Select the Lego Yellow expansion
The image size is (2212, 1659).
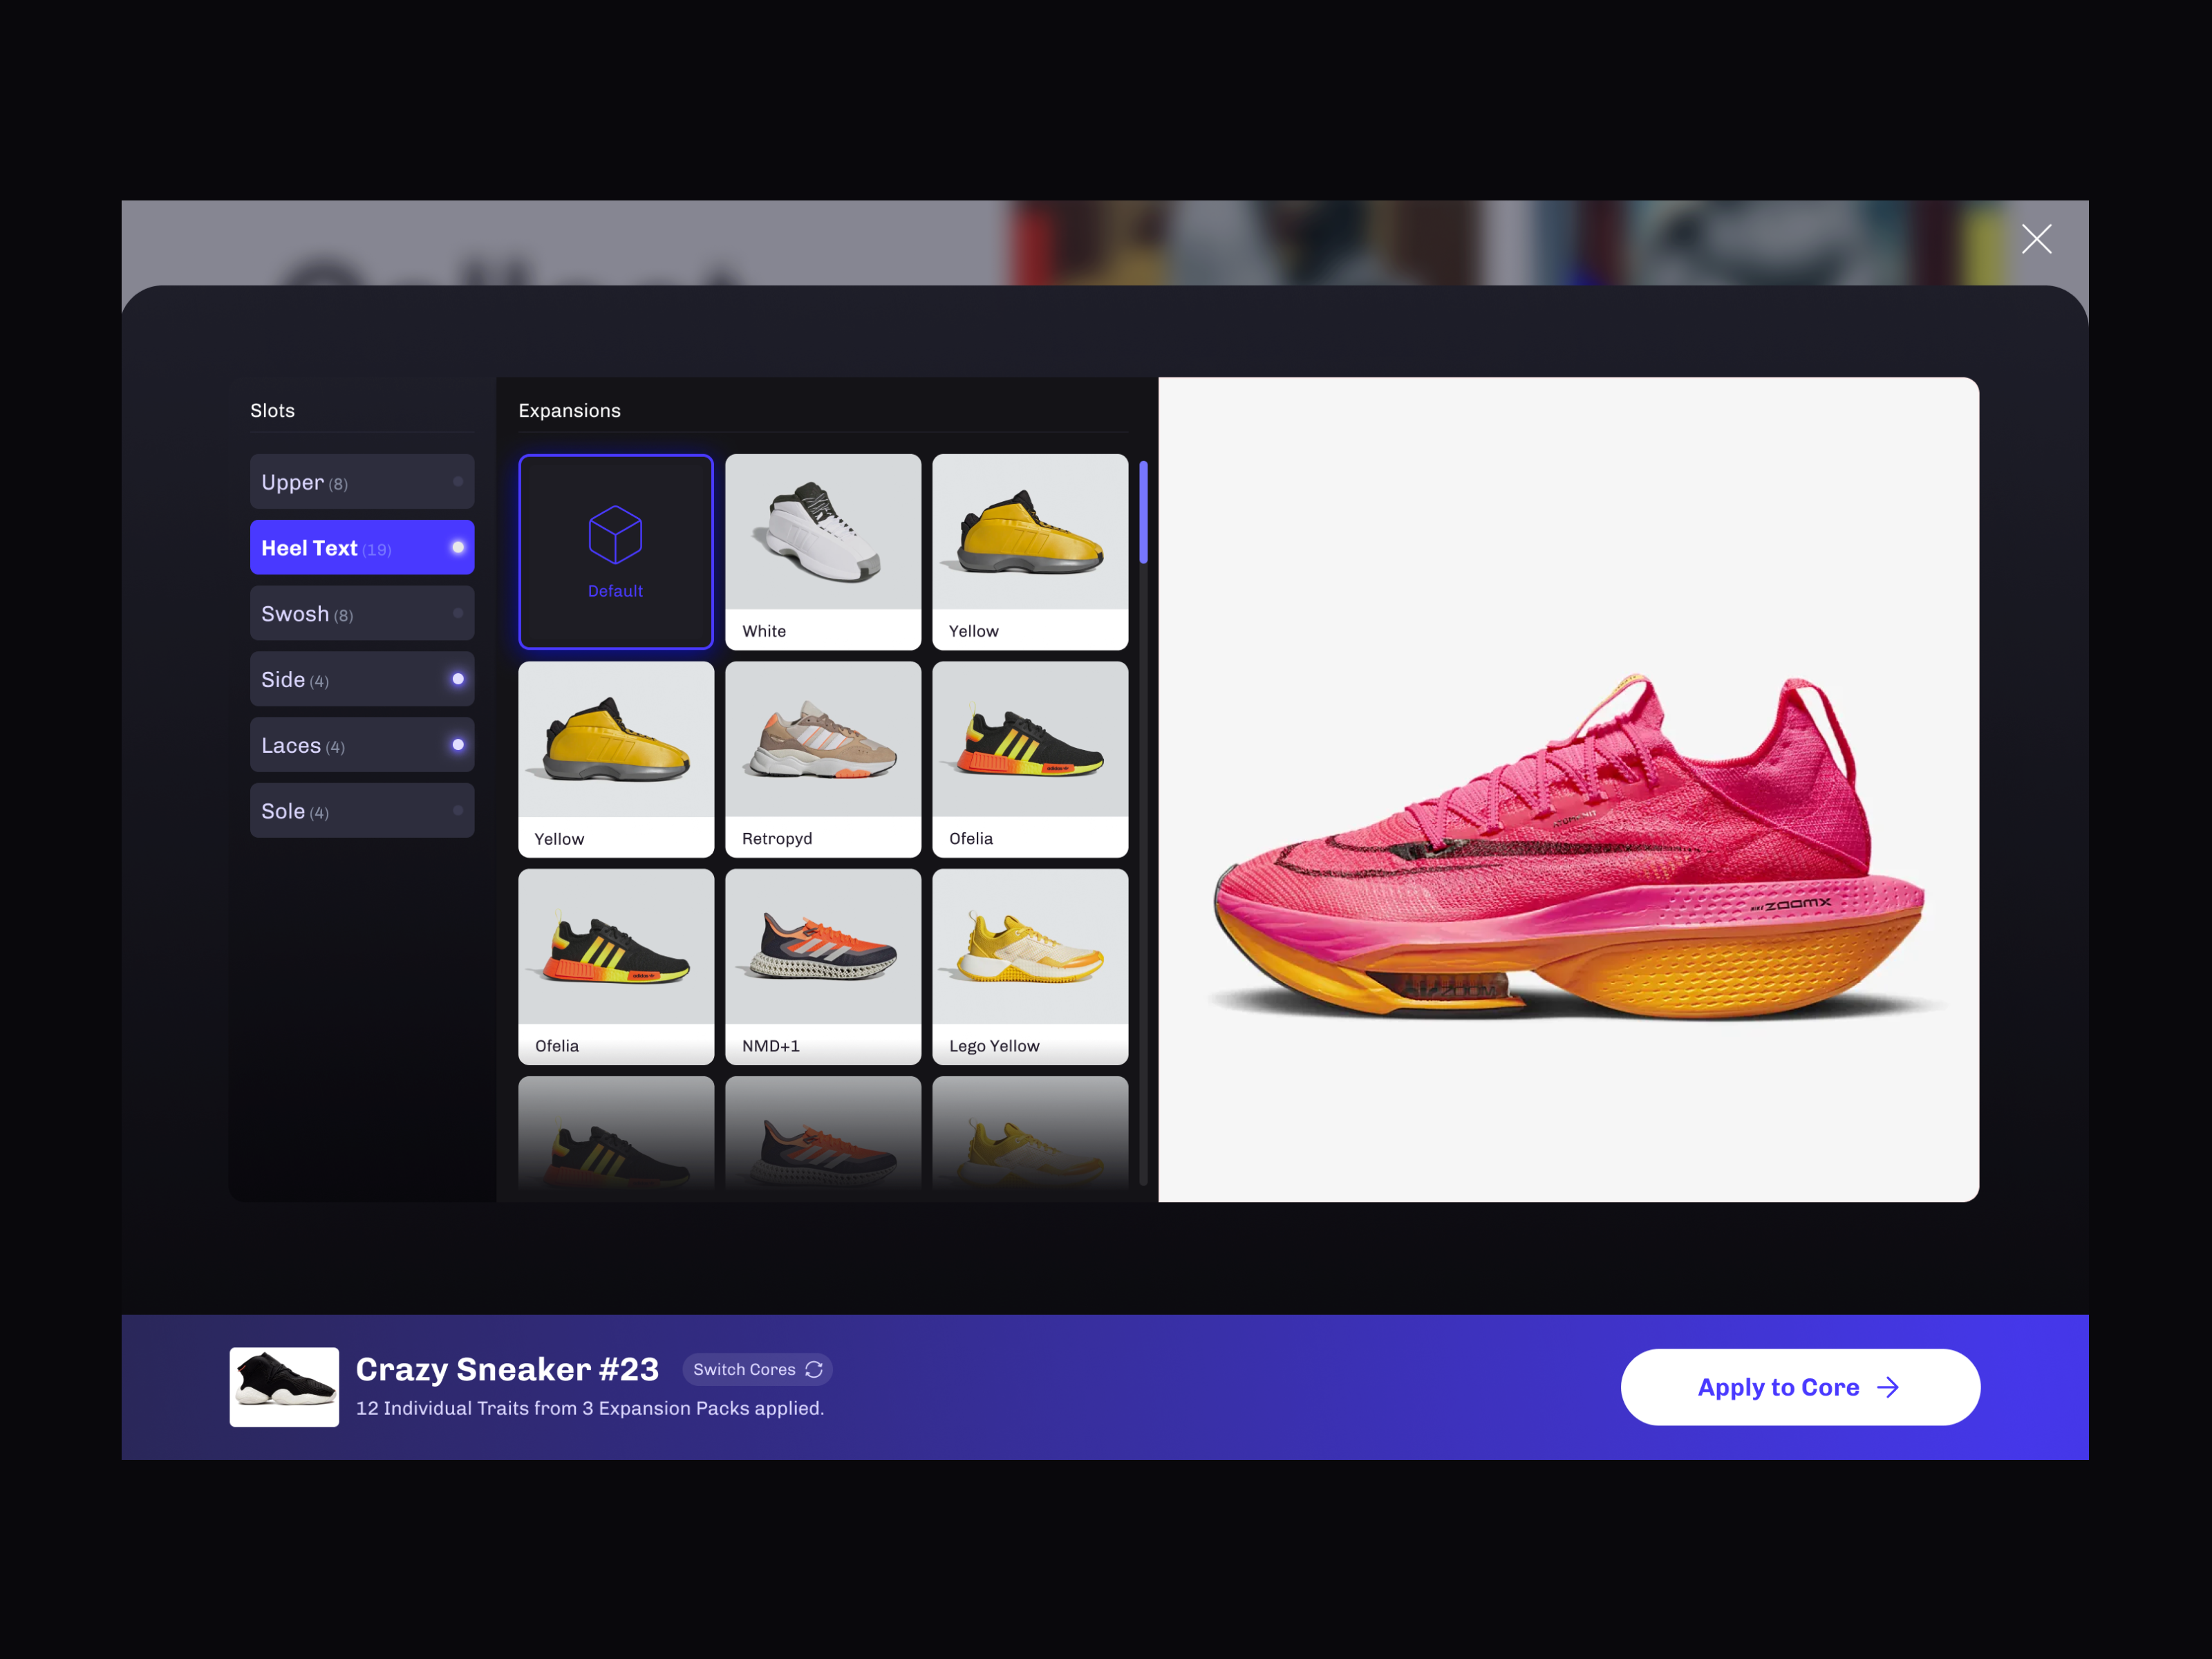[x=1029, y=965]
